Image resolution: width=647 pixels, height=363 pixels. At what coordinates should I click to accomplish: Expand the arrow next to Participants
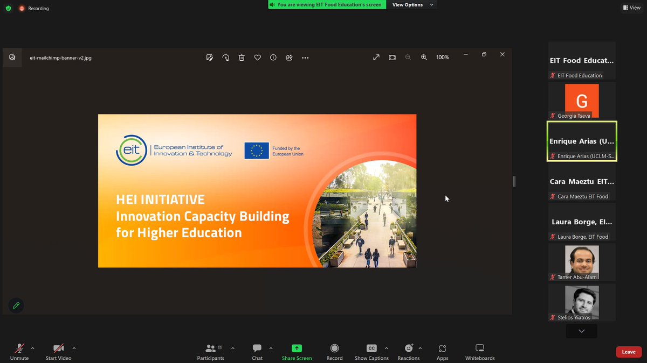pyautogui.click(x=233, y=348)
